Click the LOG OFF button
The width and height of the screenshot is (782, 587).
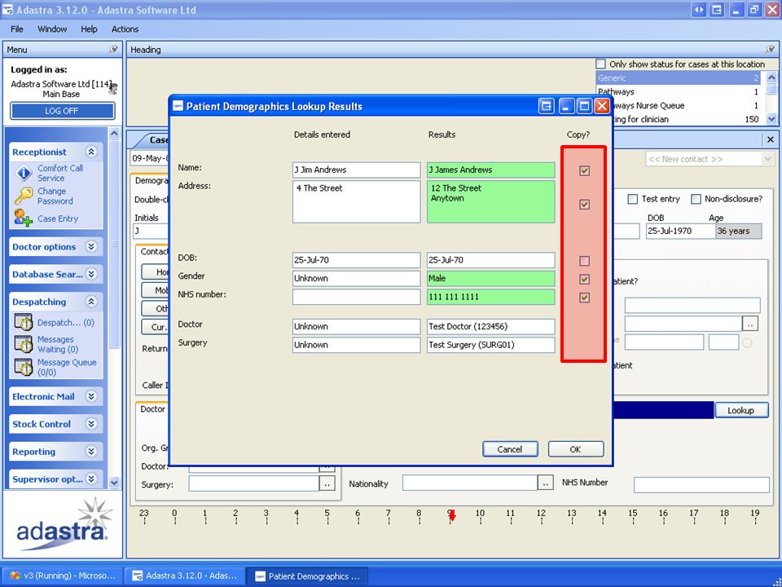click(x=62, y=111)
